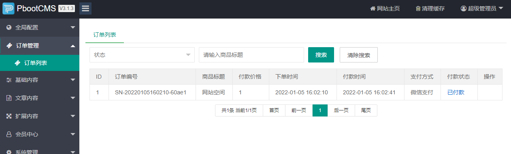Click the order time 2022-01-05 16:02:10
Image resolution: width=511 pixels, height=154 pixels.
302,92
